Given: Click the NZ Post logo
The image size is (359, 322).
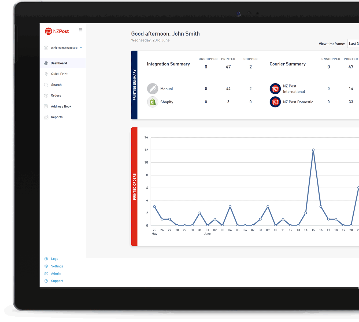Looking at the screenshot, I should point(57,31).
